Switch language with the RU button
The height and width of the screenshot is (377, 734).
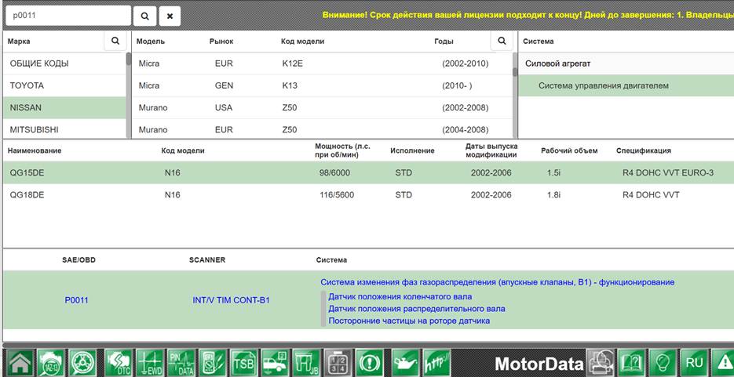click(x=694, y=363)
